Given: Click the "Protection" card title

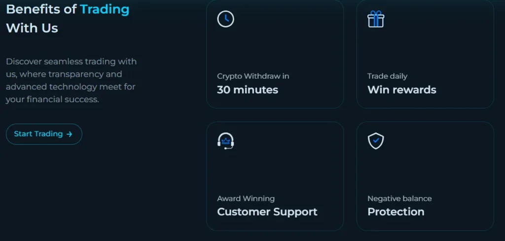Looking at the screenshot, I should pyautogui.click(x=396, y=212).
